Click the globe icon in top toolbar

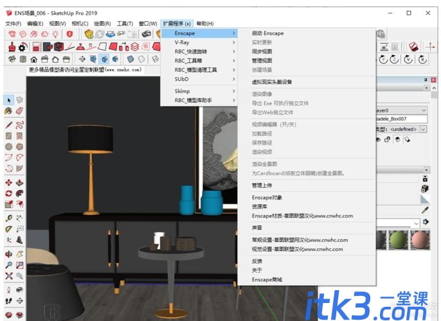click(x=381, y=34)
